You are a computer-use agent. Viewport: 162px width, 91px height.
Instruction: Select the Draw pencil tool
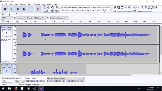point(52,7)
